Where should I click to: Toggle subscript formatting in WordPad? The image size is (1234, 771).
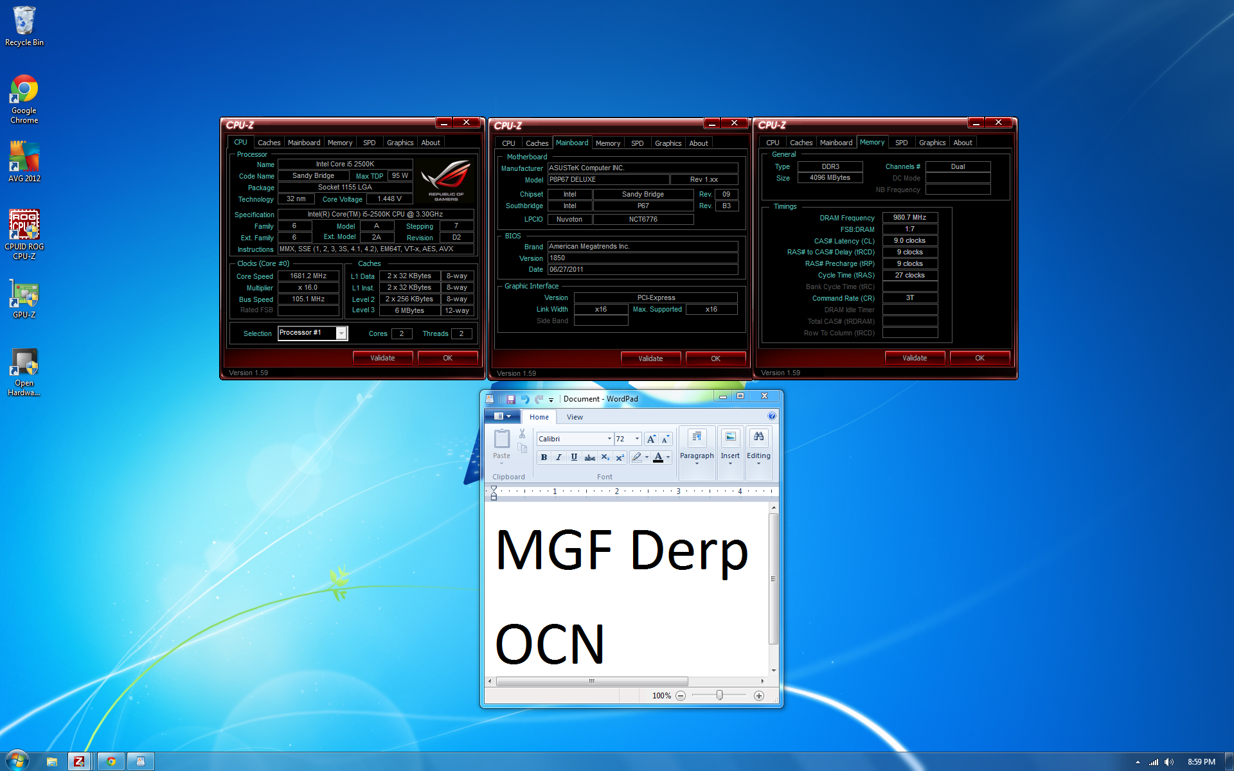pos(605,457)
